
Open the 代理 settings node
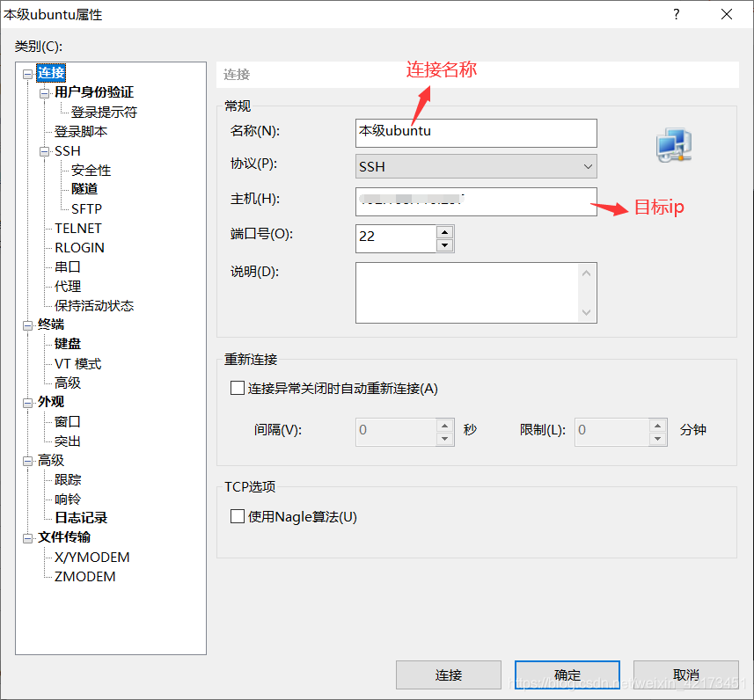(x=66, y=286)
